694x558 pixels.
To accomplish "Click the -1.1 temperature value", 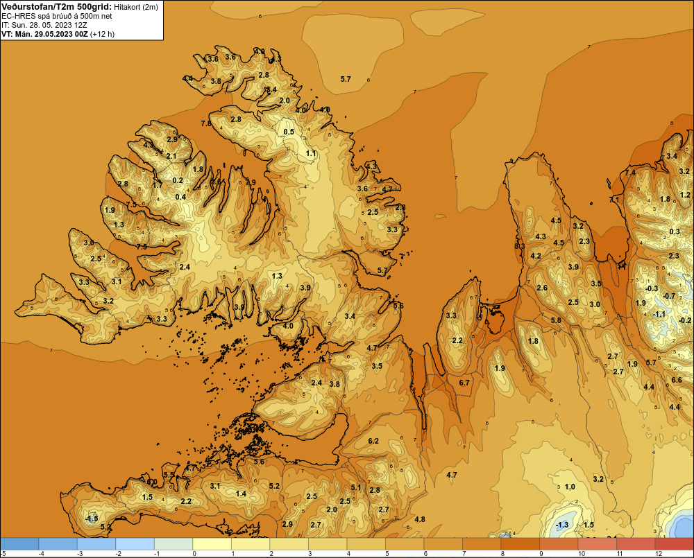I will pos(659,314).
